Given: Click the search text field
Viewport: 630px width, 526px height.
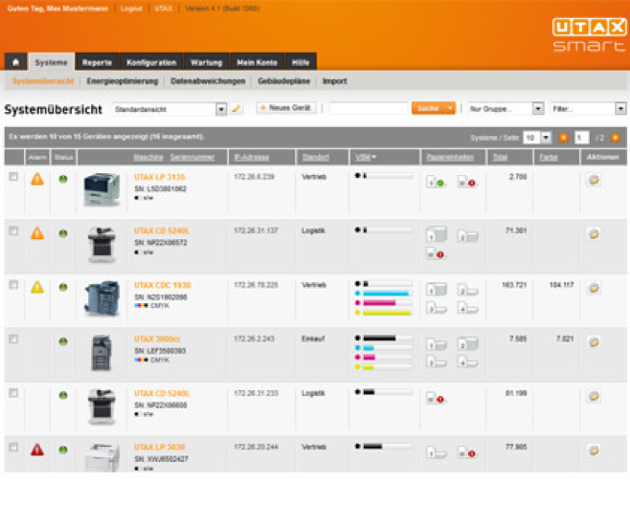Looking at the screenshot, I should tap(369, 108).
